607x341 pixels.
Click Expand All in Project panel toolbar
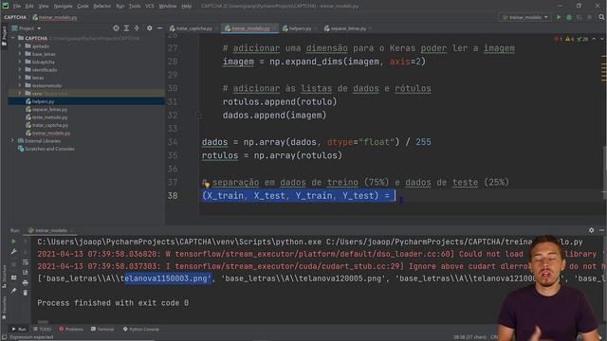click(126, 28)
